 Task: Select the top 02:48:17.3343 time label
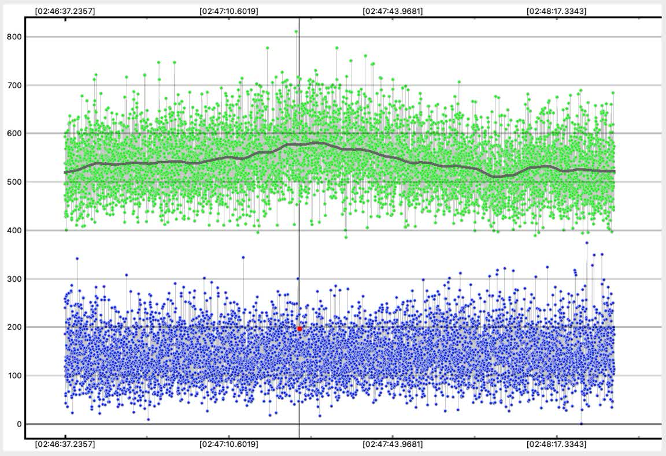click(x=556, y=10)
